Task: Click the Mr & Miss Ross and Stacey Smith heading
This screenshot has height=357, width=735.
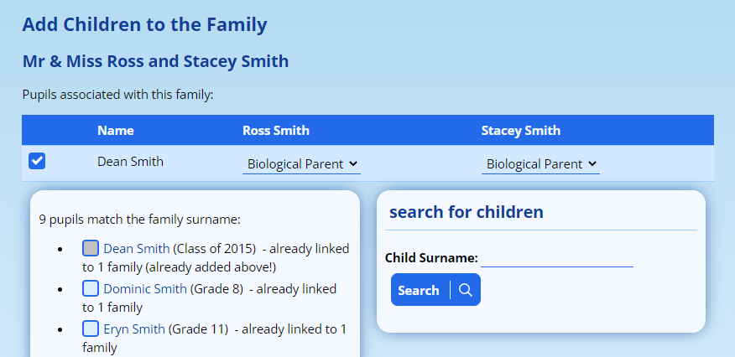Action: 155,61
